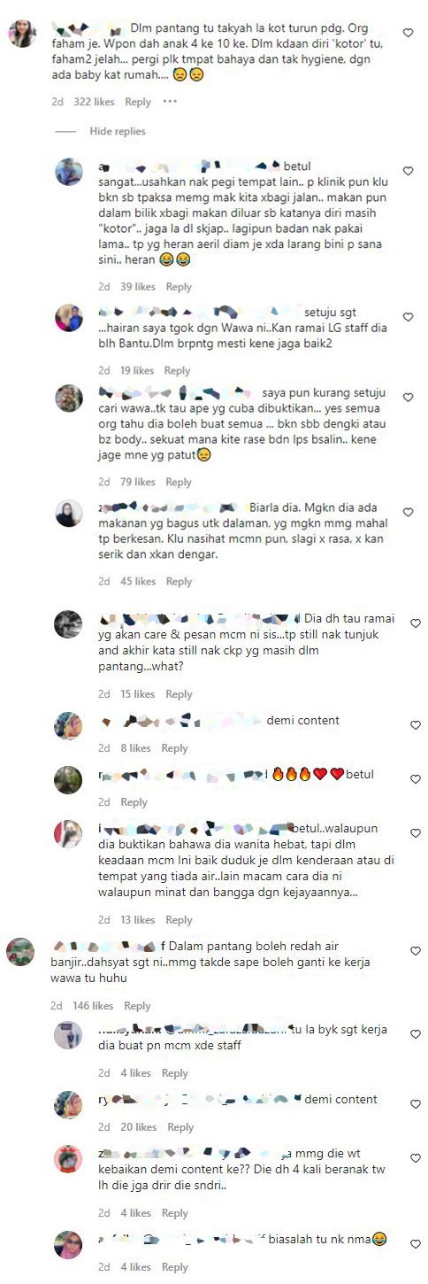Collapse the thread with Hide replies
Image resolution: width=428 pixels, height=1284 pixels.
pyautogui.click(x=118, y=131)
